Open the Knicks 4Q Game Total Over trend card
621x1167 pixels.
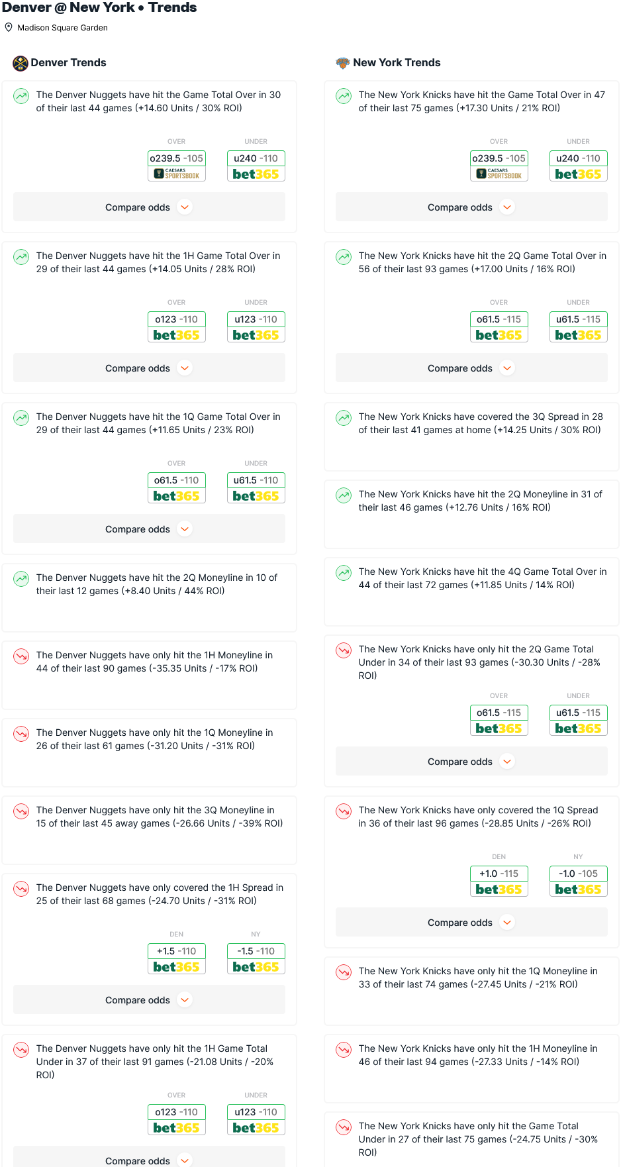click(x=471, y=591)
